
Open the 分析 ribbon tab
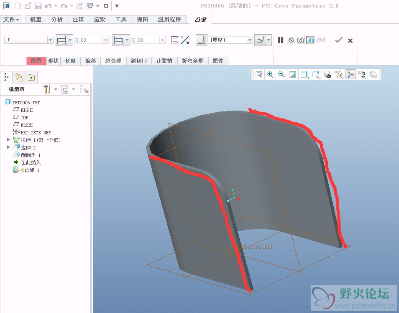coord(57,19)
